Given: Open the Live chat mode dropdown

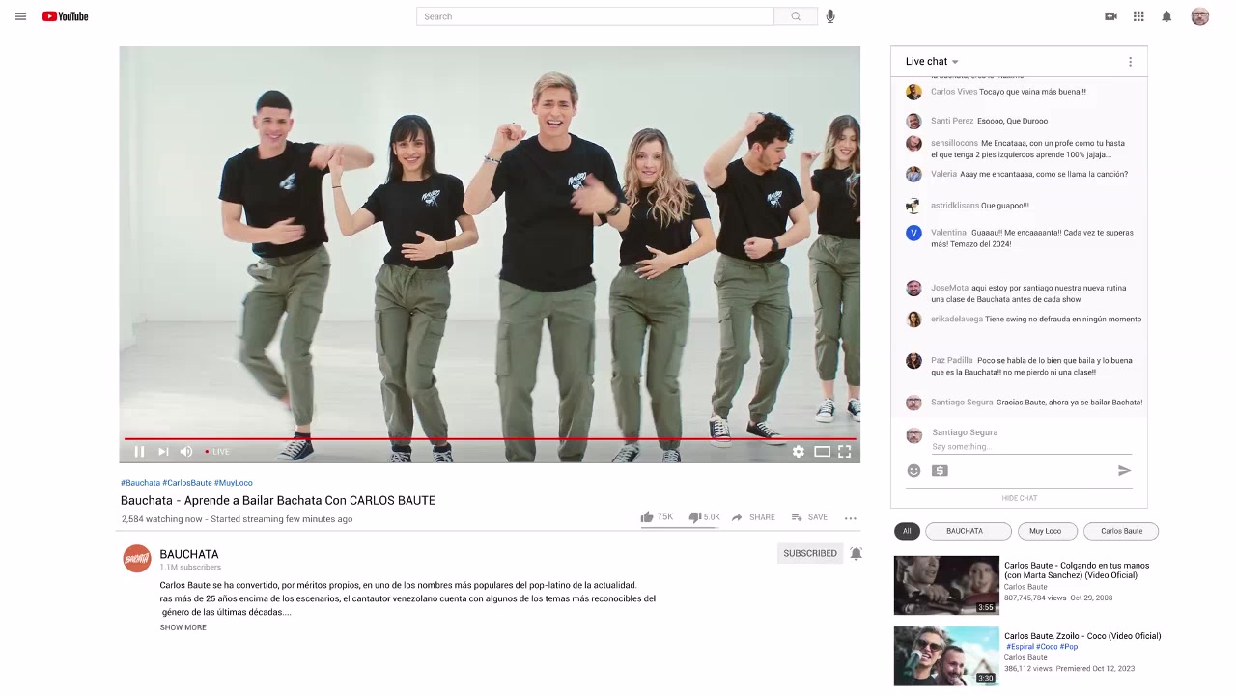Looking at the screenshot, I should click(x=932, y=61).
